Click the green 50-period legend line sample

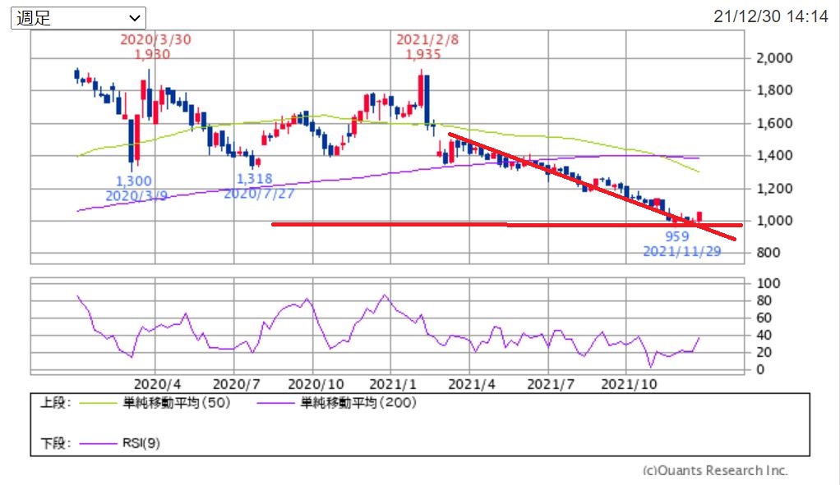pos(98,403)
